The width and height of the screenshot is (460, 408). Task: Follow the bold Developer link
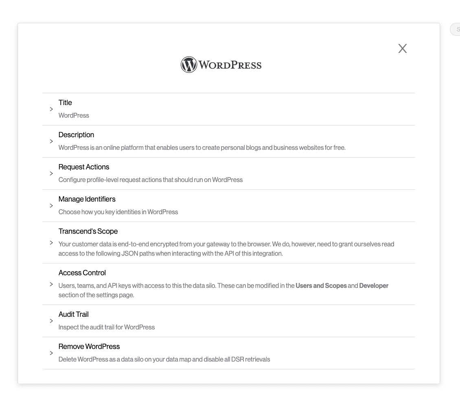[373, 286]
